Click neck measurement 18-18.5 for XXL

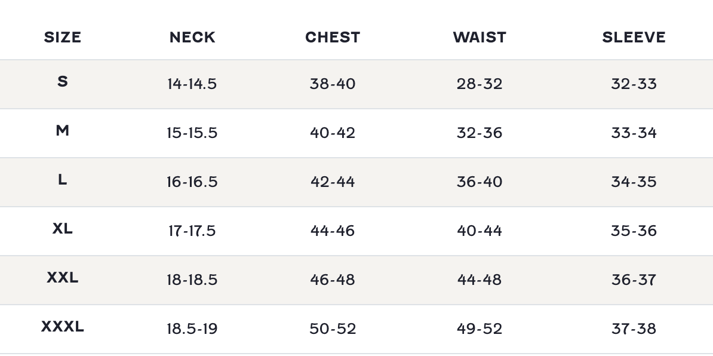pyautogui.click(x=192, y=280)
